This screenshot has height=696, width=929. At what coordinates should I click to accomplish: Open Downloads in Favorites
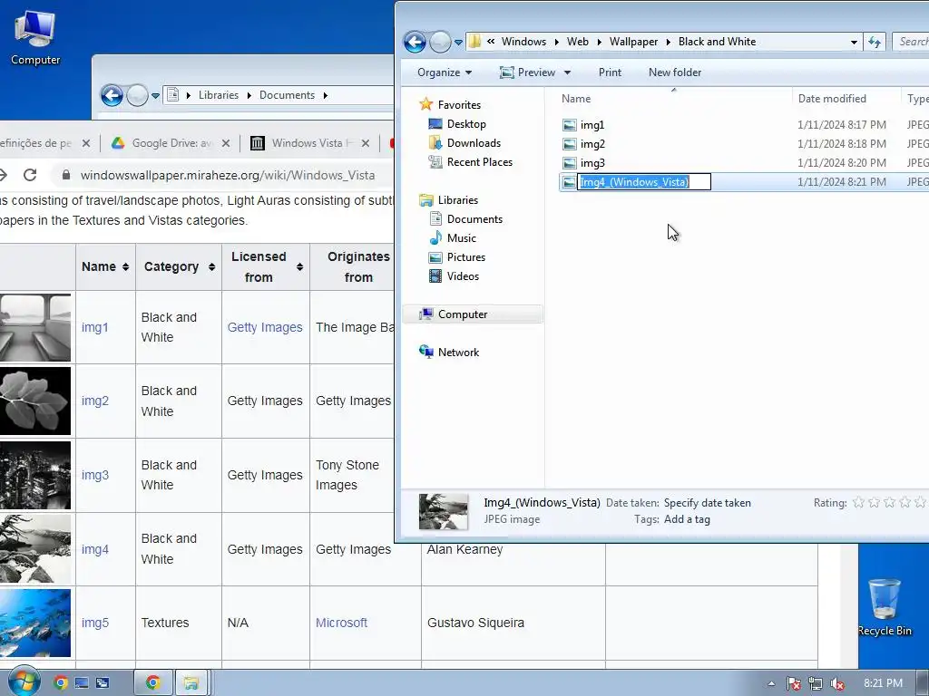click(x=474, y=142)
